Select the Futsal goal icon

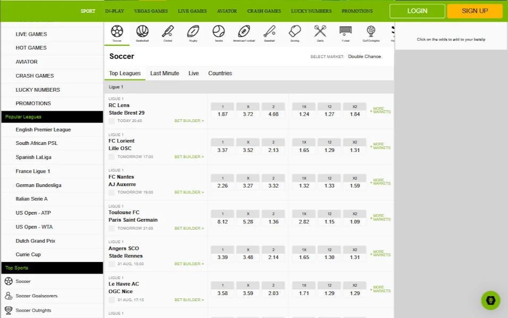pyautogui.click(x=346, y=31)
